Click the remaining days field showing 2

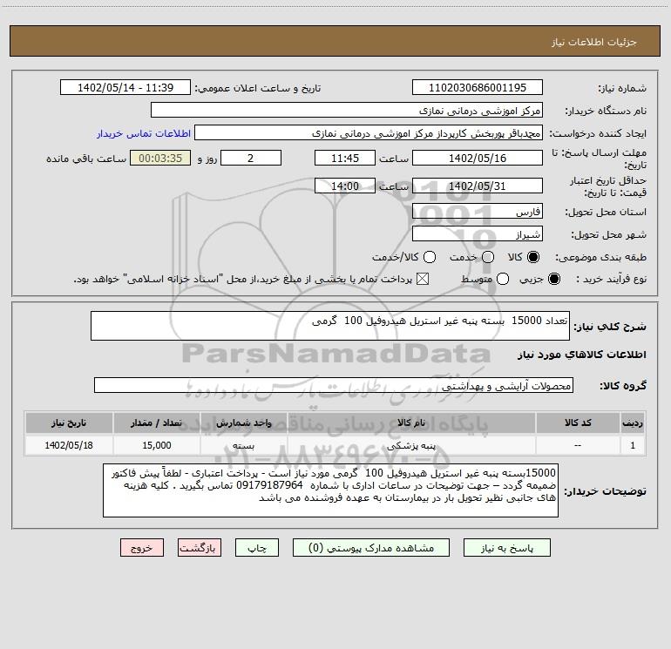[251, 158]
